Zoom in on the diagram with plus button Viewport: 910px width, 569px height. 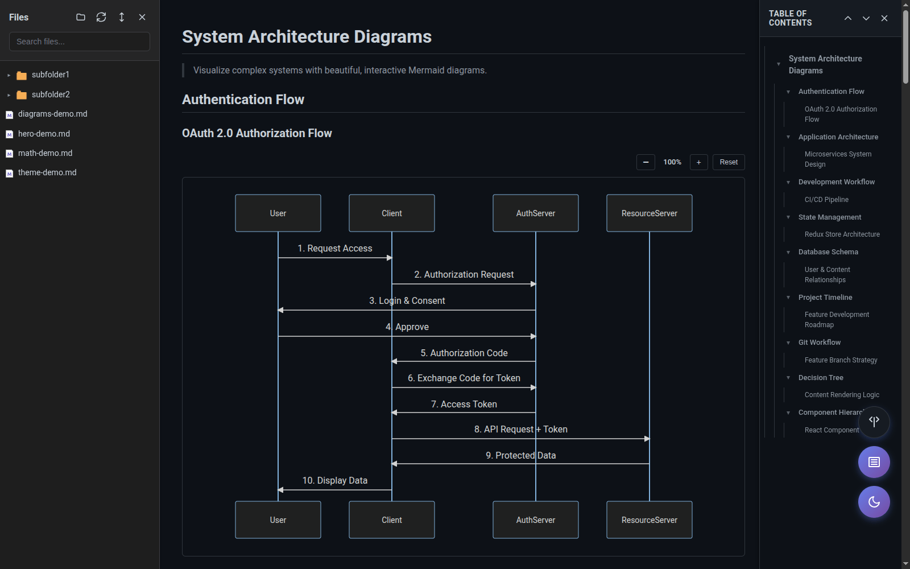698,162
